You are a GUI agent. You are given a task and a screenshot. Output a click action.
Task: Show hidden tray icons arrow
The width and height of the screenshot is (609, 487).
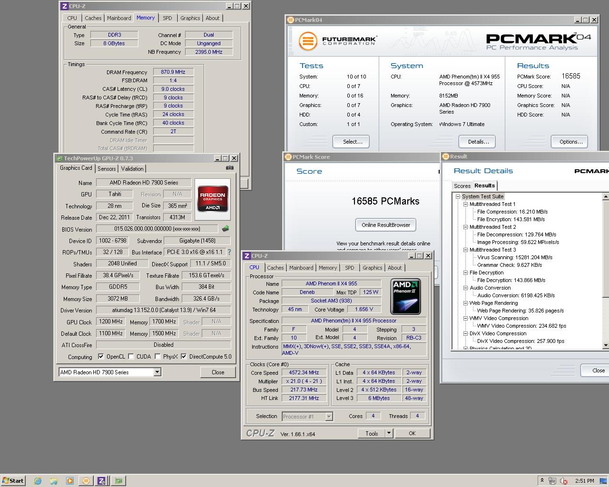pos(541,481)
